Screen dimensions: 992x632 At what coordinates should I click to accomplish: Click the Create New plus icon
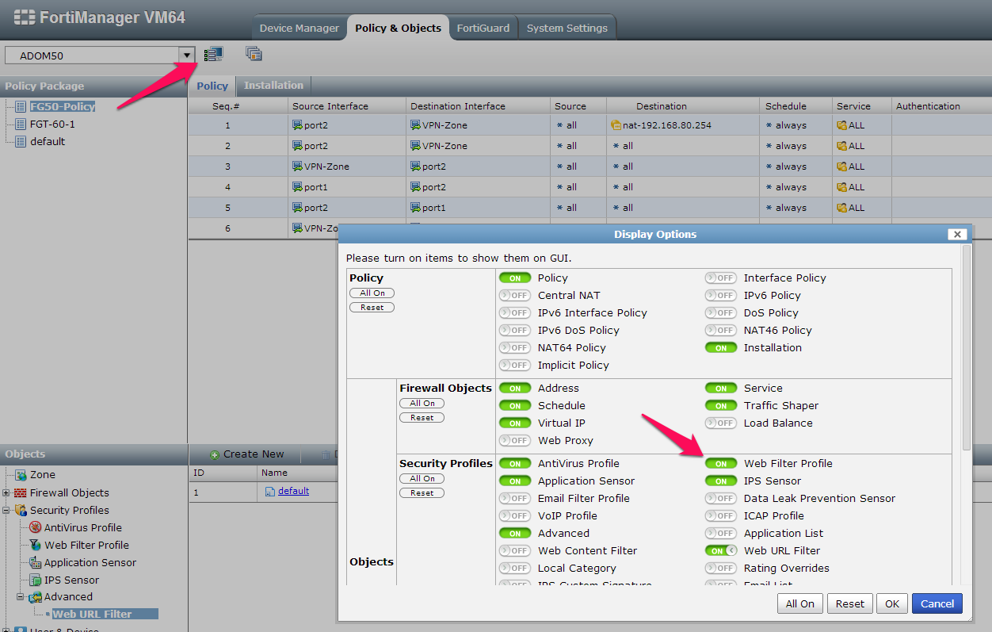pos(214,455)
